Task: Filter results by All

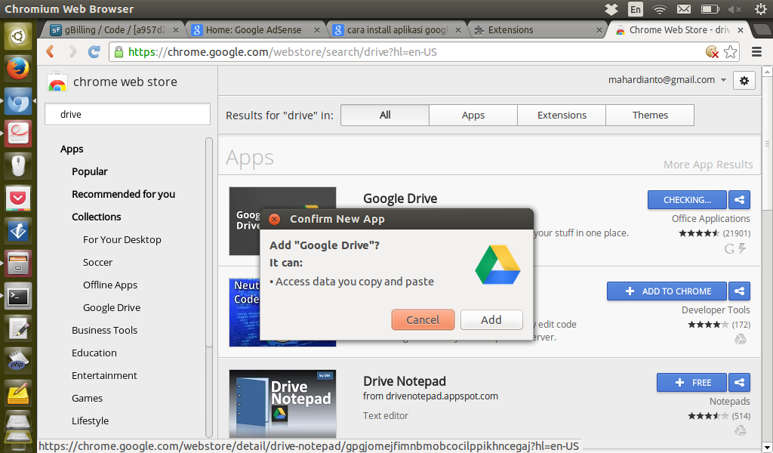Action: 384,115
